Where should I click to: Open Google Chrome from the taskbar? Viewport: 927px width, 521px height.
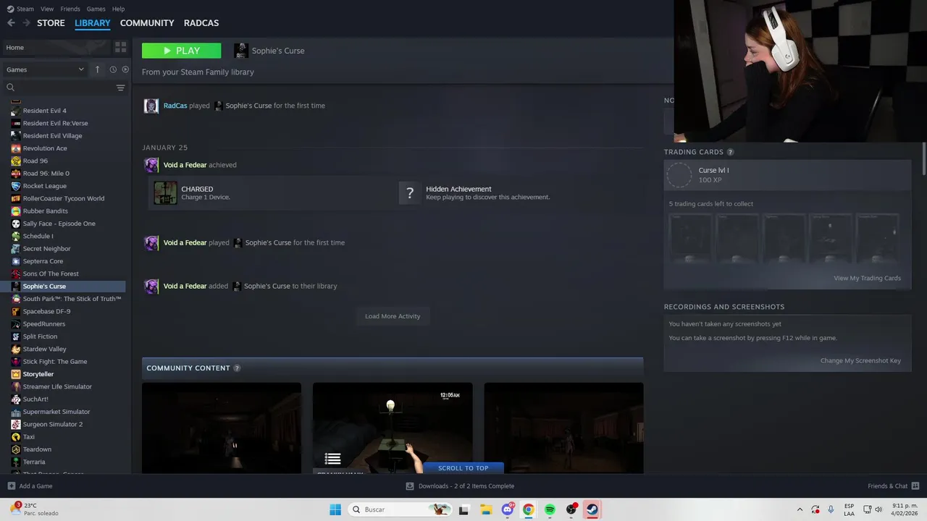pyautogui.click(x=529, y=509)
